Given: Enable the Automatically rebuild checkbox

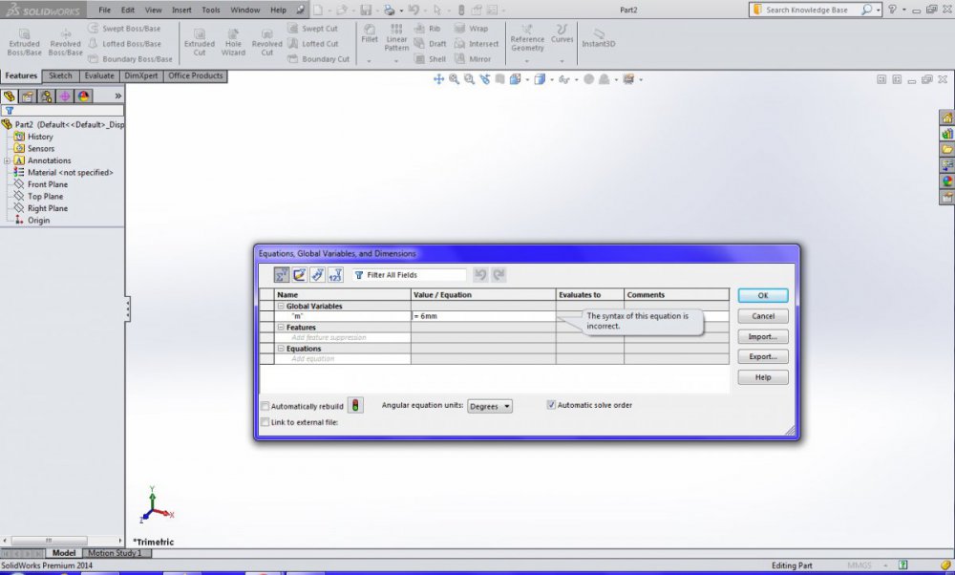Looking at the screenshot, I should click(x=265, y=406).
